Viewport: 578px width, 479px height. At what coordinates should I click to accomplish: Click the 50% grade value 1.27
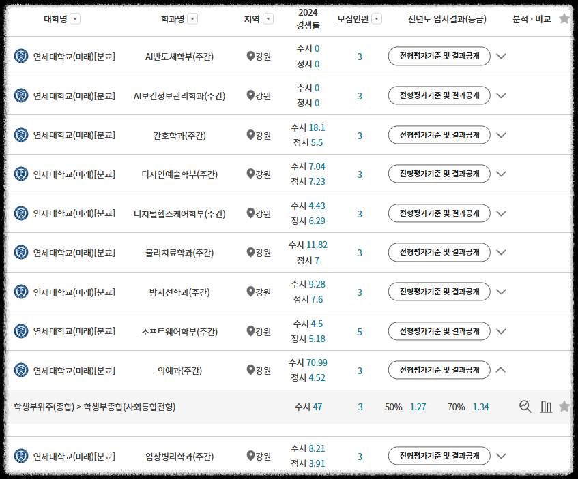tap(418, 407)
